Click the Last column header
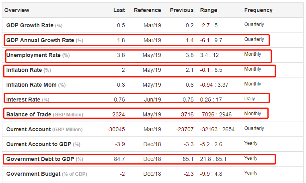Viewport: 306px width, 183px height. click(x=119, y=10)
